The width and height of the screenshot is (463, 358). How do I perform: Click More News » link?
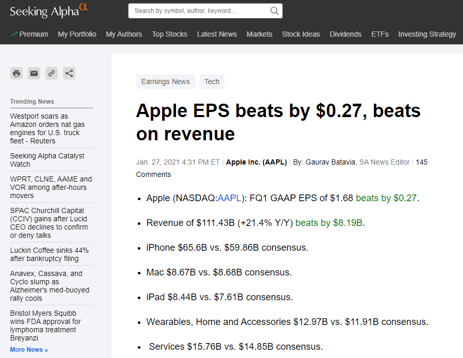click(x=29, y=350)
